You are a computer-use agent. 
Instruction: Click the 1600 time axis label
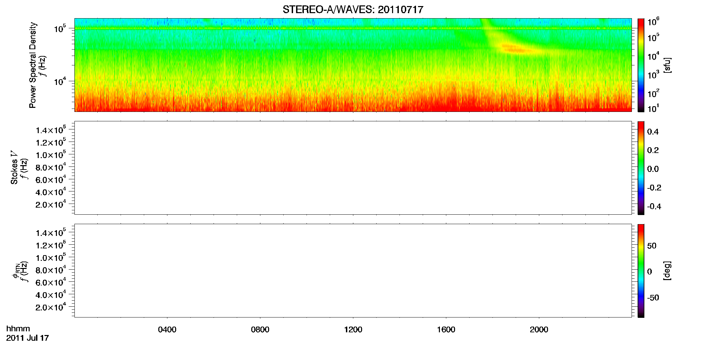[446, 330]
